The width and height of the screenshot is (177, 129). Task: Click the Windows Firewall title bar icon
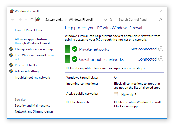tap(12, 11)
